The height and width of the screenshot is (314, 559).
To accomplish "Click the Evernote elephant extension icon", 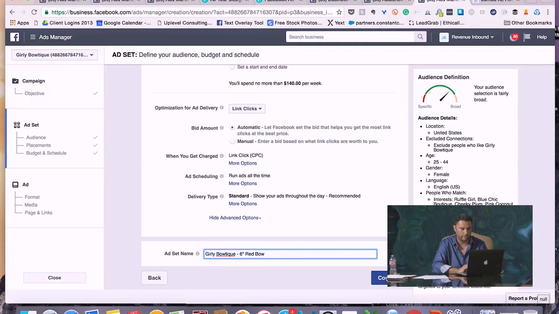I will [x=373, y=12].
